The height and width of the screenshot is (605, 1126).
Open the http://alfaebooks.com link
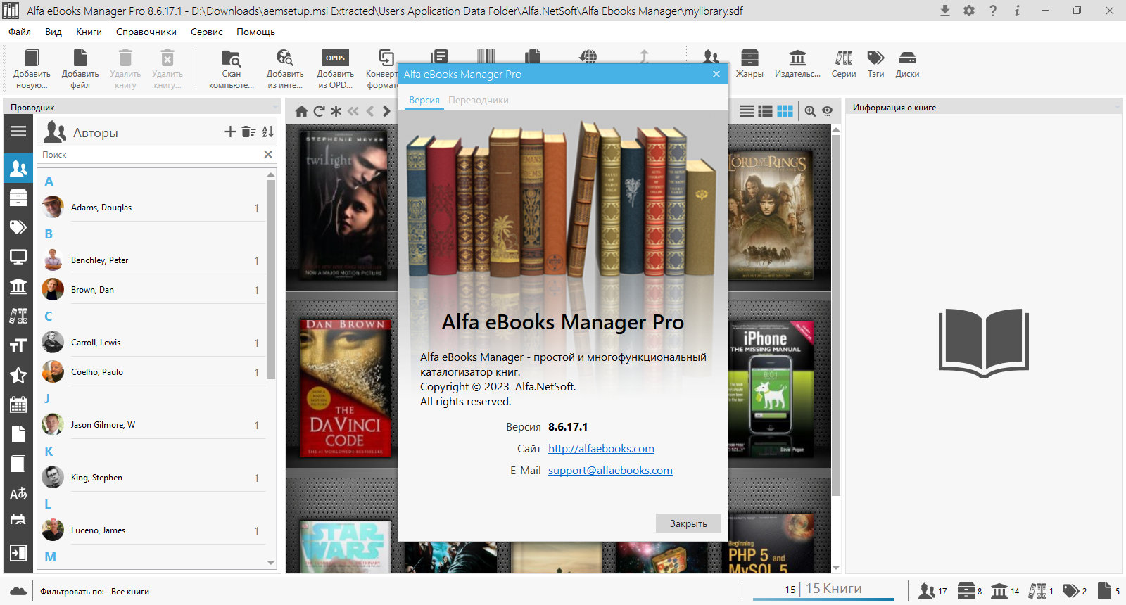point(601,448)
